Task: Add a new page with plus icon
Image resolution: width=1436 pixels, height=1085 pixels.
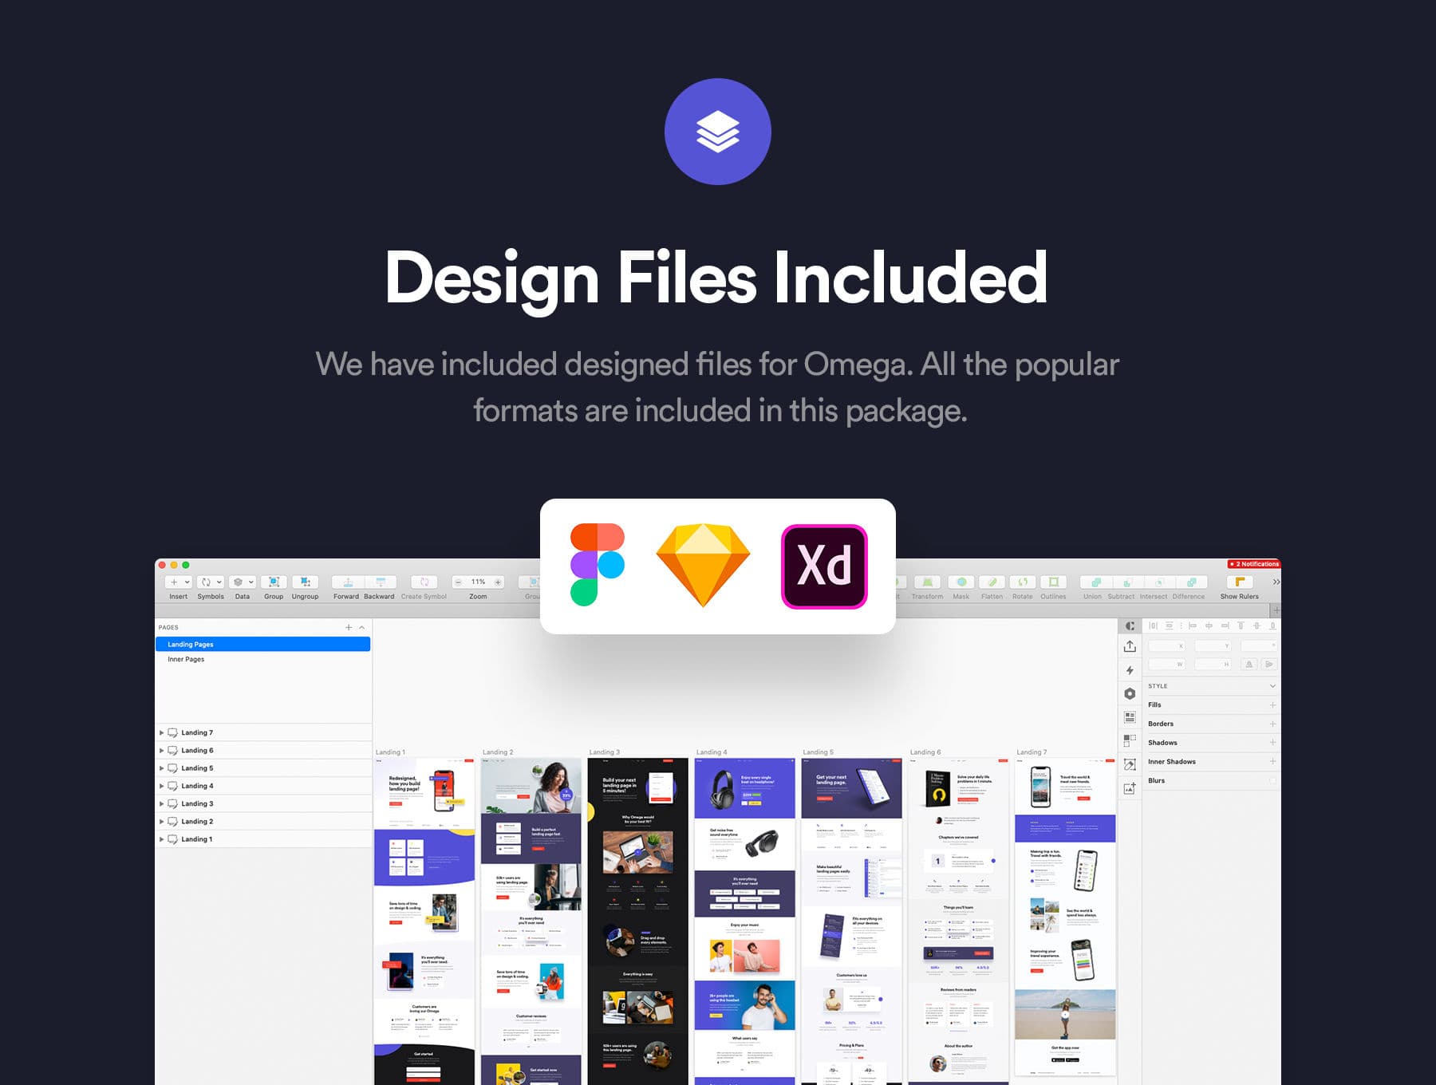Action: (x=349, y=628)
